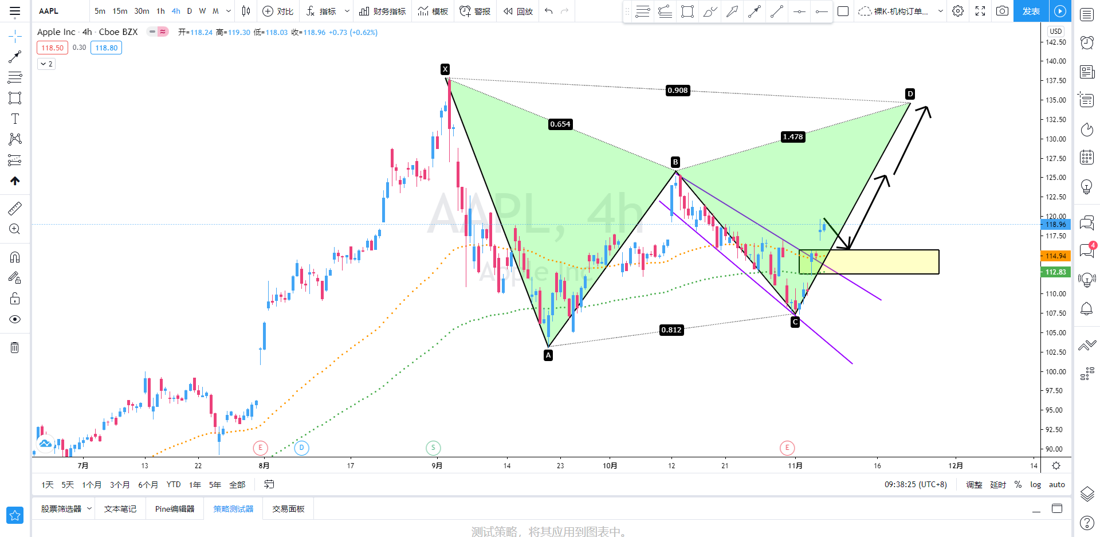Open the 对比 compare symbol button
This screenshot has height=537, width=1100.
(x=278, y=11)
